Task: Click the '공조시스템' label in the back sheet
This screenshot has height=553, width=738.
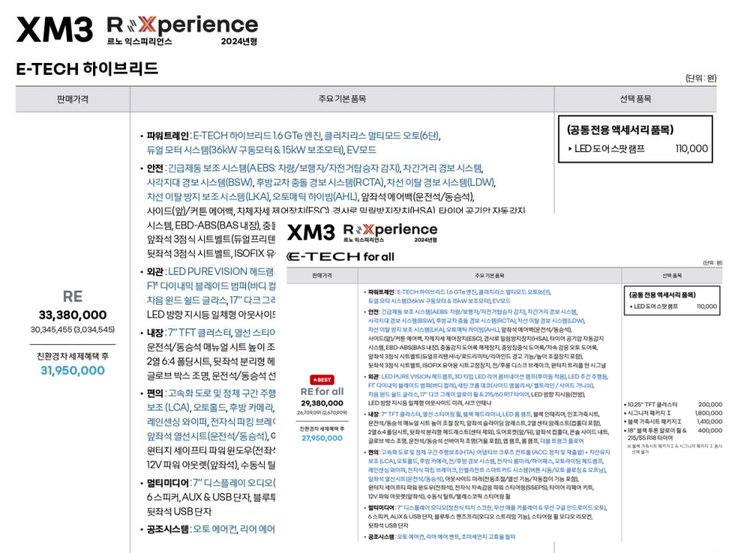Action: pos(168,529)
